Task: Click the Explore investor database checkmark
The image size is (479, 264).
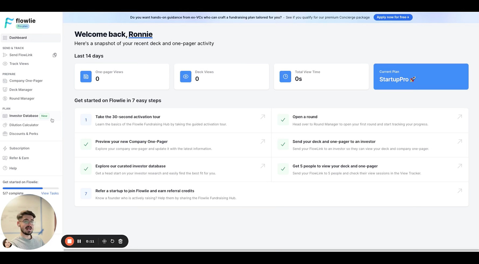Action: click(86, 169)
